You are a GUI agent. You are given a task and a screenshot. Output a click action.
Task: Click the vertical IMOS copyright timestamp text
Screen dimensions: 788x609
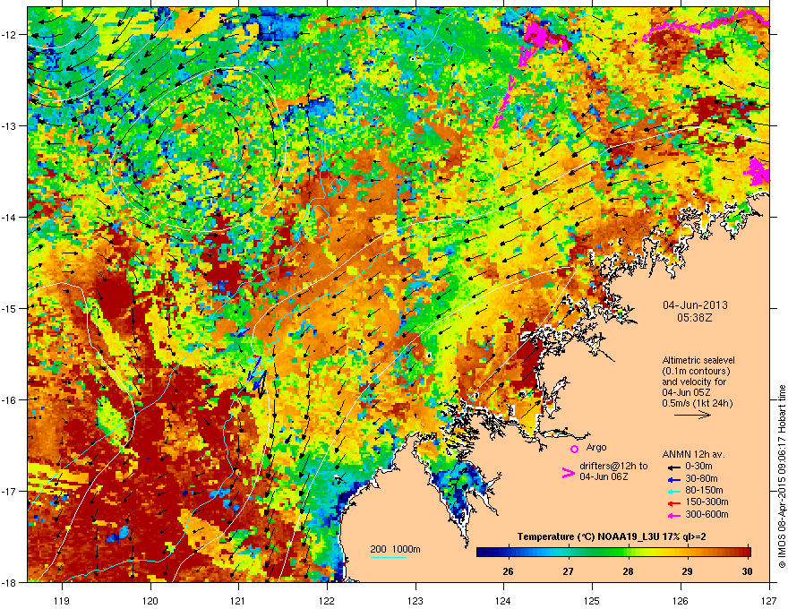[782, 476]
